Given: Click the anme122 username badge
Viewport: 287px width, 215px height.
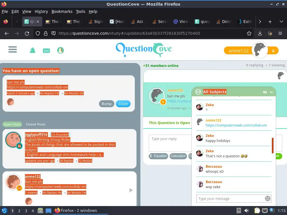Looking at the screenshot, I should click(238, 51).
